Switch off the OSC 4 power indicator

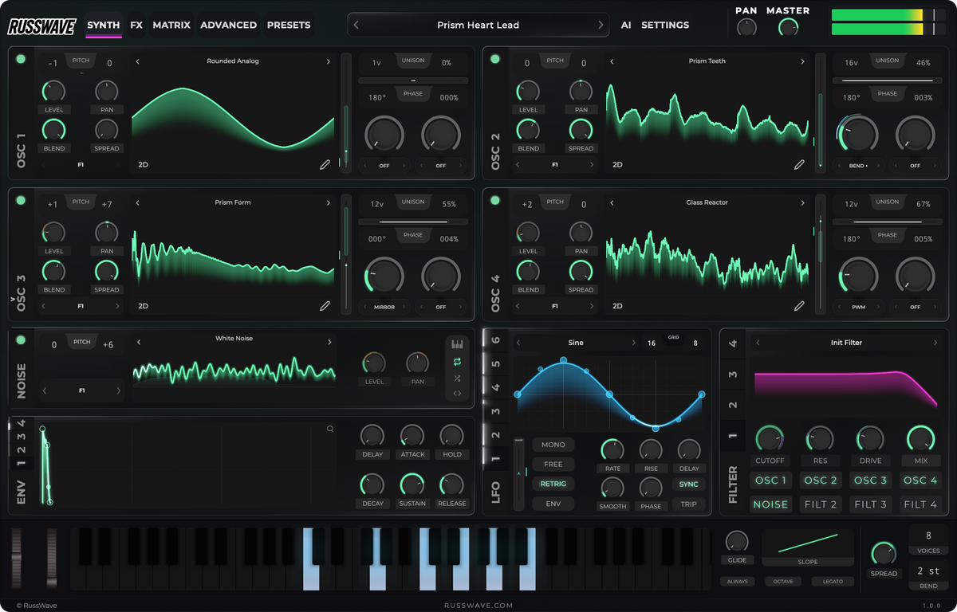(x=495, y=200)
